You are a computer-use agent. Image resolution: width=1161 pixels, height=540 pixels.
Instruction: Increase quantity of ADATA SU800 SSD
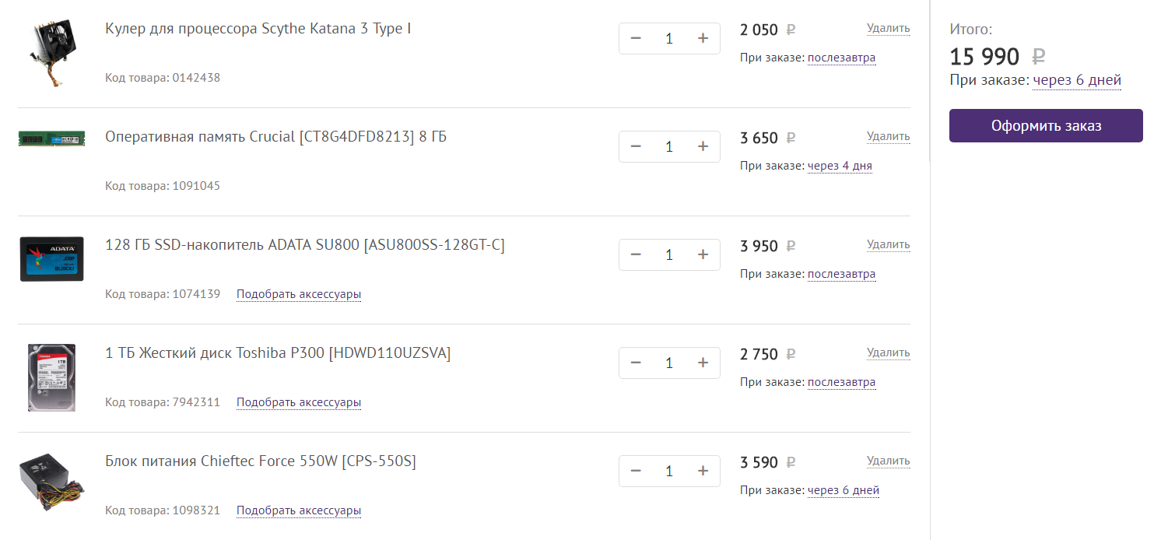pos(703,254)
